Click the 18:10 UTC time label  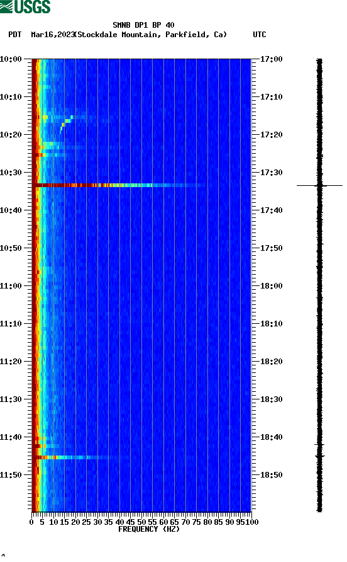[271, 324]
